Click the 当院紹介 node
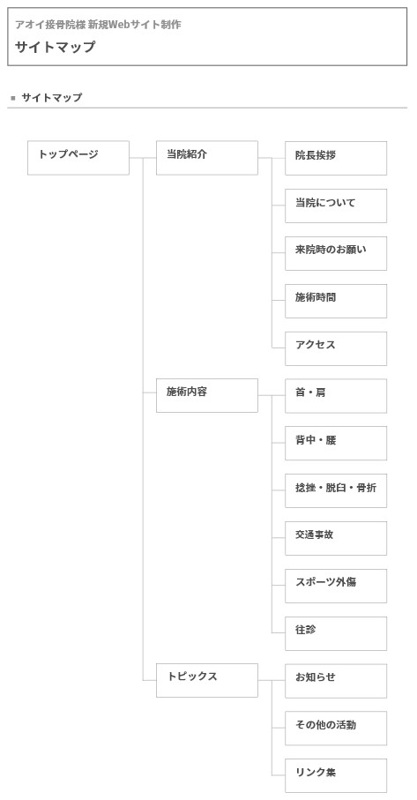Viewport: 417px width, 800px height. (207, 158)
